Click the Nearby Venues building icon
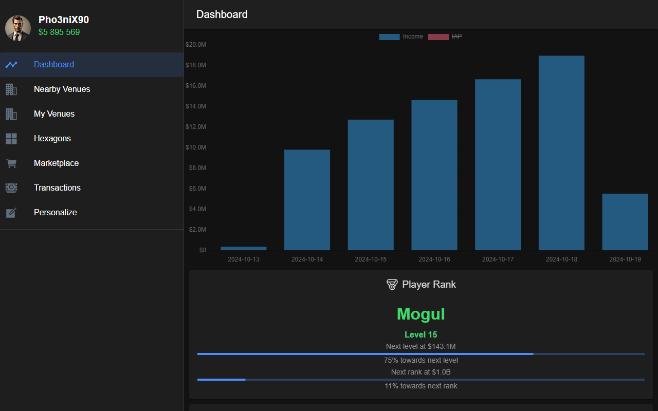 coord(11,89)
